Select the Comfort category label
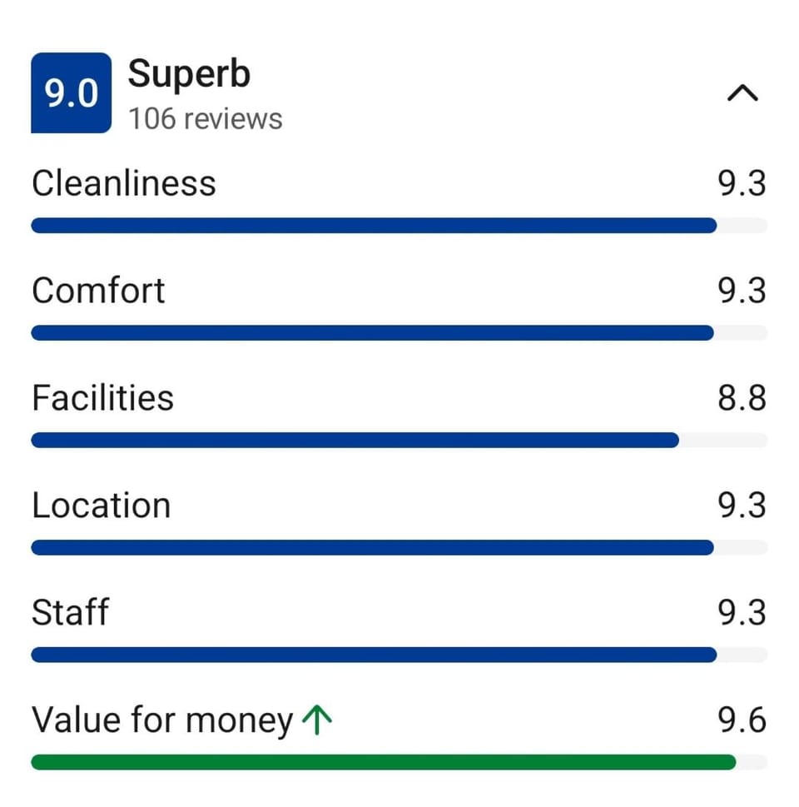This screenshot has width=799, height=807. (98, 291)
